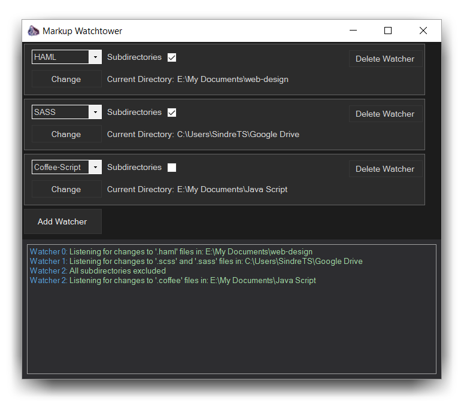Close the Markup Watchtower window
This screenshot has width=467, height=401.
point(423,31)
